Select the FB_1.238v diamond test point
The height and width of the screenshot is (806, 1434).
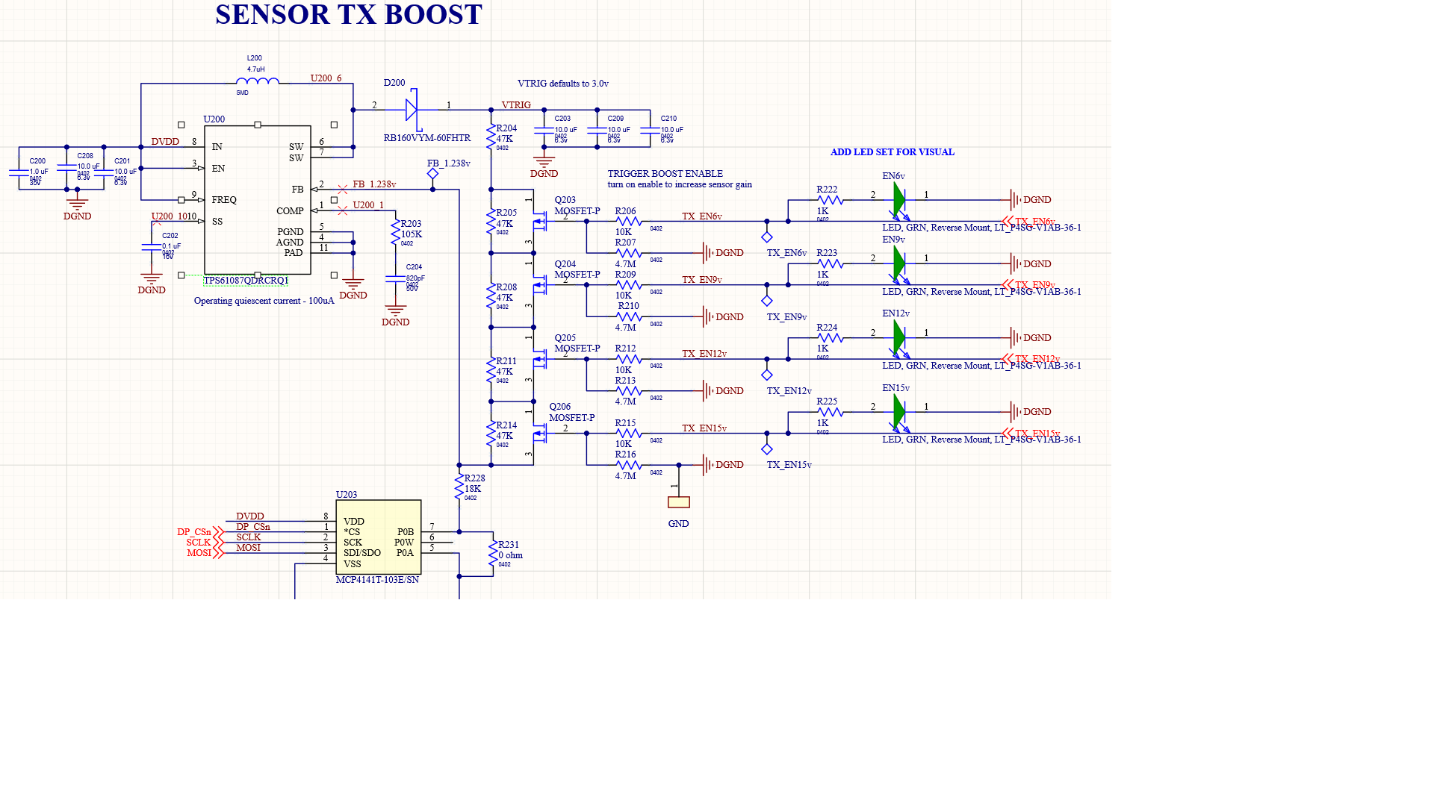(432, 174)
